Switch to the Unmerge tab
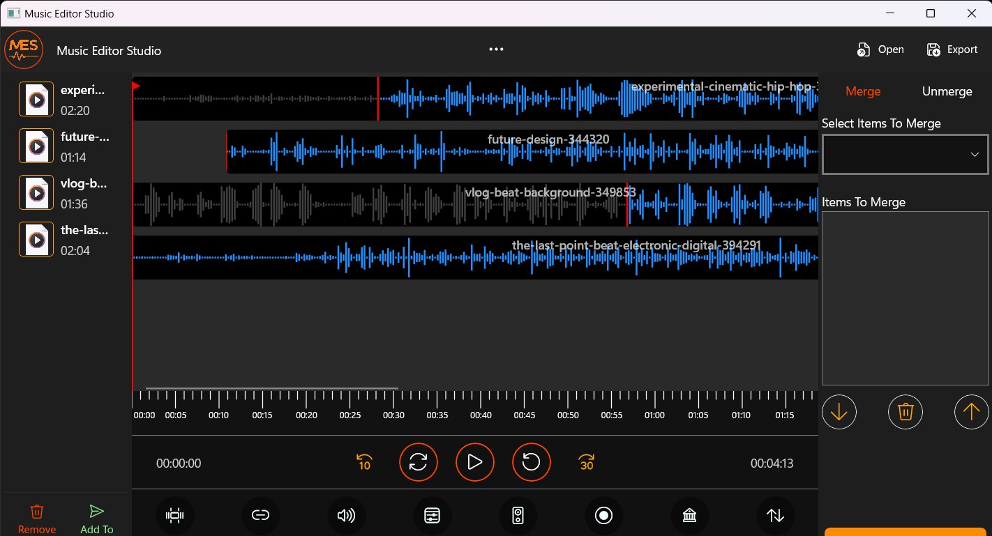Screen dimensions: 992x536 tap(947, 91)
